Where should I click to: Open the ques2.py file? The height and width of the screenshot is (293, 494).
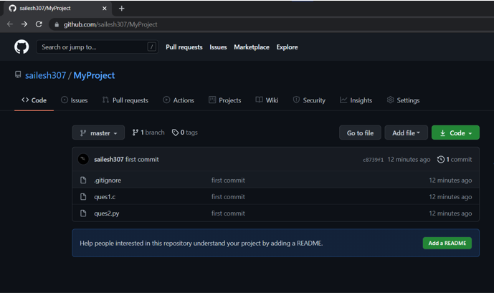click(x=107, y=213)
